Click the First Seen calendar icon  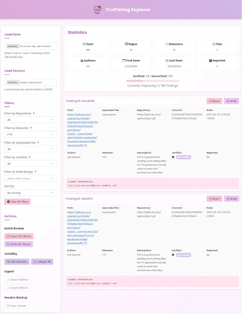(x=123, y=60)
